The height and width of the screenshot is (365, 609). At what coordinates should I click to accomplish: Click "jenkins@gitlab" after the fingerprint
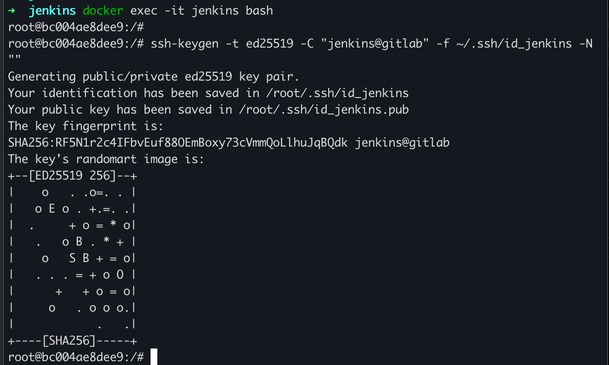(402, 143)
